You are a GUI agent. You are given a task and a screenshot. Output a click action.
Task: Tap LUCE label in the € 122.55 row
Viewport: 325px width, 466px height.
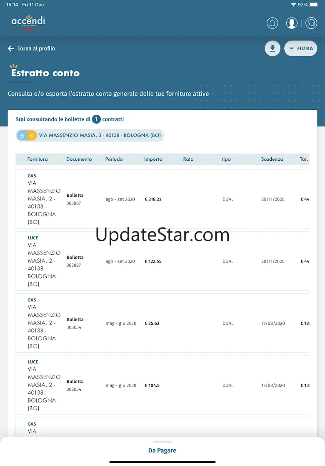coord(33,238)
